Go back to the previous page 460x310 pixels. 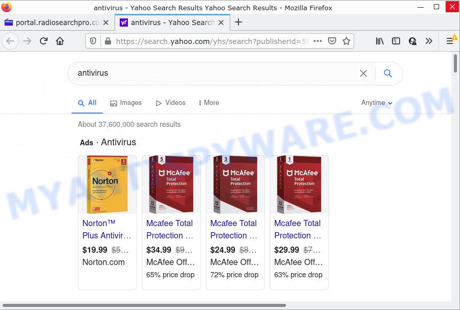[x=11, y=41]
